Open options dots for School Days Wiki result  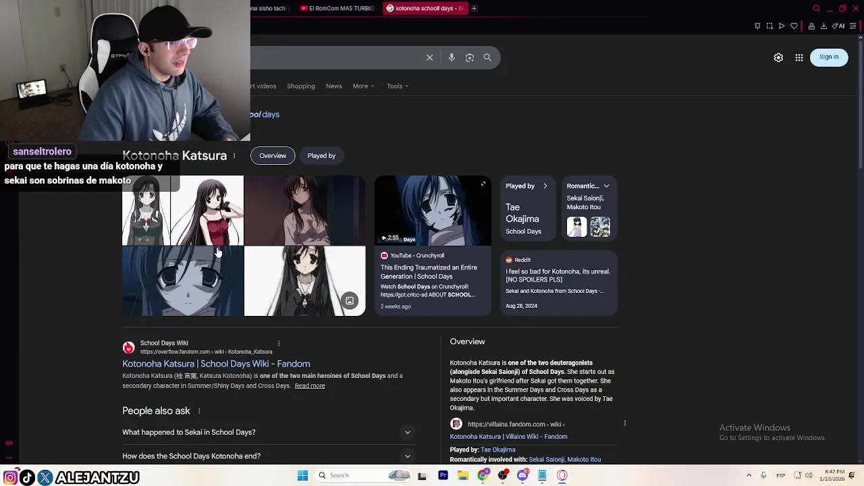click(279, 344)
